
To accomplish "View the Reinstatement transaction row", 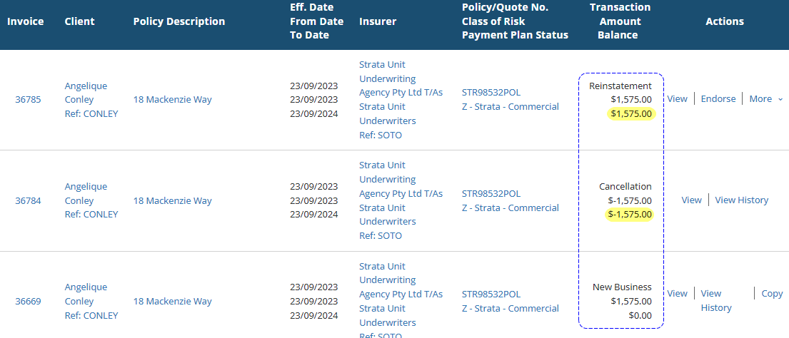I will (677, 99).
